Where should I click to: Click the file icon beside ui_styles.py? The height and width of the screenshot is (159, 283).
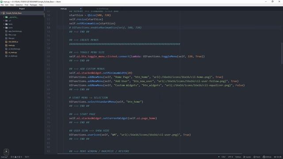coord(7,56)
